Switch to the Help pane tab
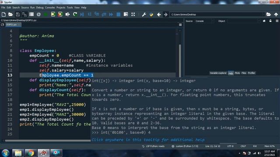280x157 pixels. pyautogui.click(x=231, y=73)
